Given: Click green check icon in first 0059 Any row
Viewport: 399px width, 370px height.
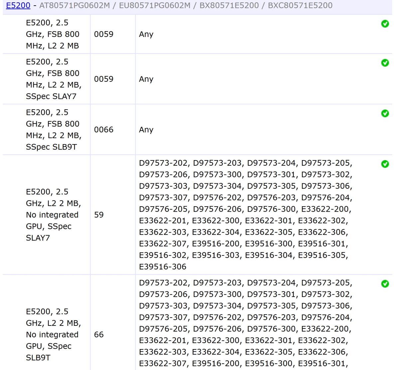Looking at the screenshot, I should click(385, 24).
